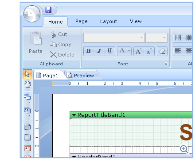The width and height of the screenshot is (195, 160).
Task: Open the font size dropdown
Action: pyautogui.click(x=156, y=38)
